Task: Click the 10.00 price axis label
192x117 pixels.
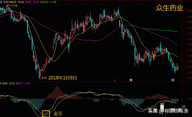Action: pos(189,67)
